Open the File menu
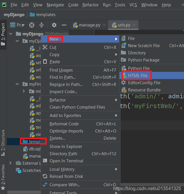The width and height of the screenshot is (184, 194). (14, 5)
